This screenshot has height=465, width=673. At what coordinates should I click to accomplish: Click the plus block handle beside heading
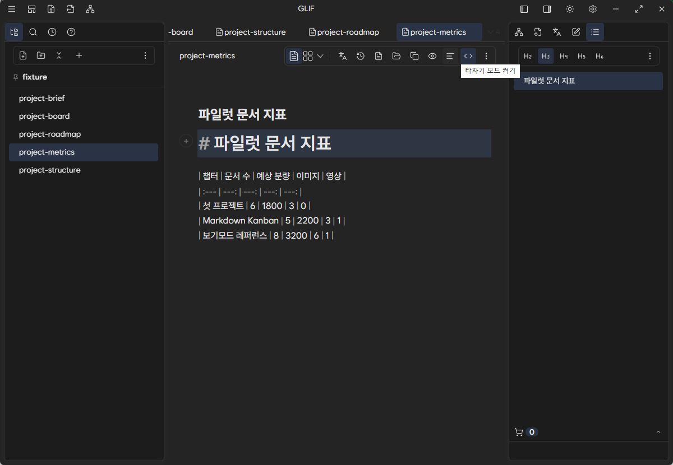coord(186,141)
